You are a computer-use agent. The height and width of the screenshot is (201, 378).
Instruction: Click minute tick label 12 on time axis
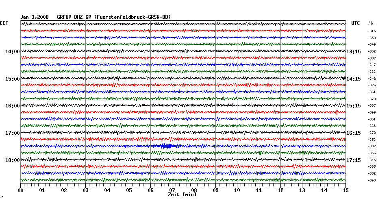point(280,190)
